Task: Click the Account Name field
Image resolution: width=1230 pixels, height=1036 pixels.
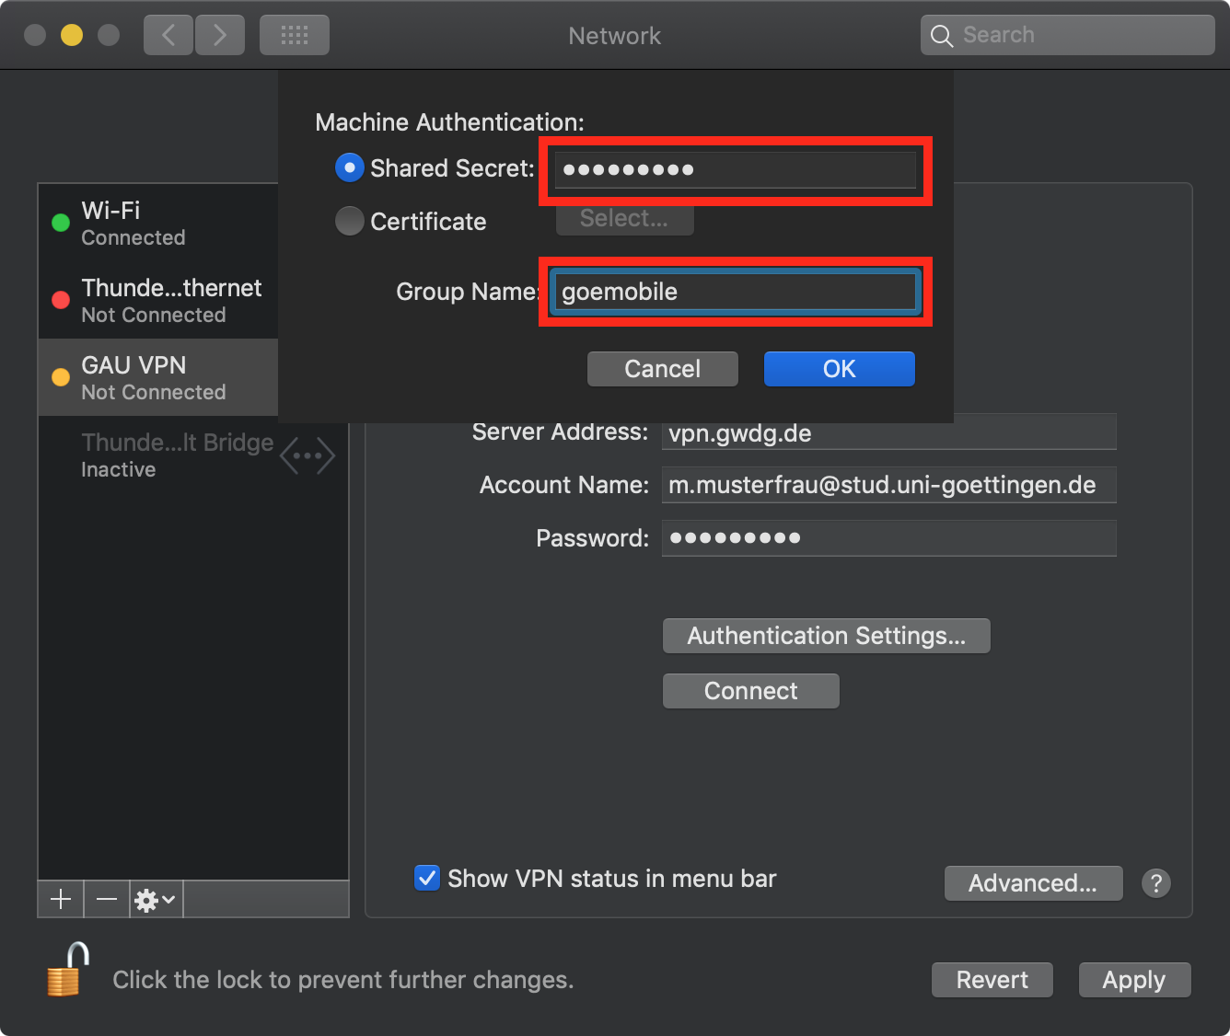Action: click(x=889, y=485)
